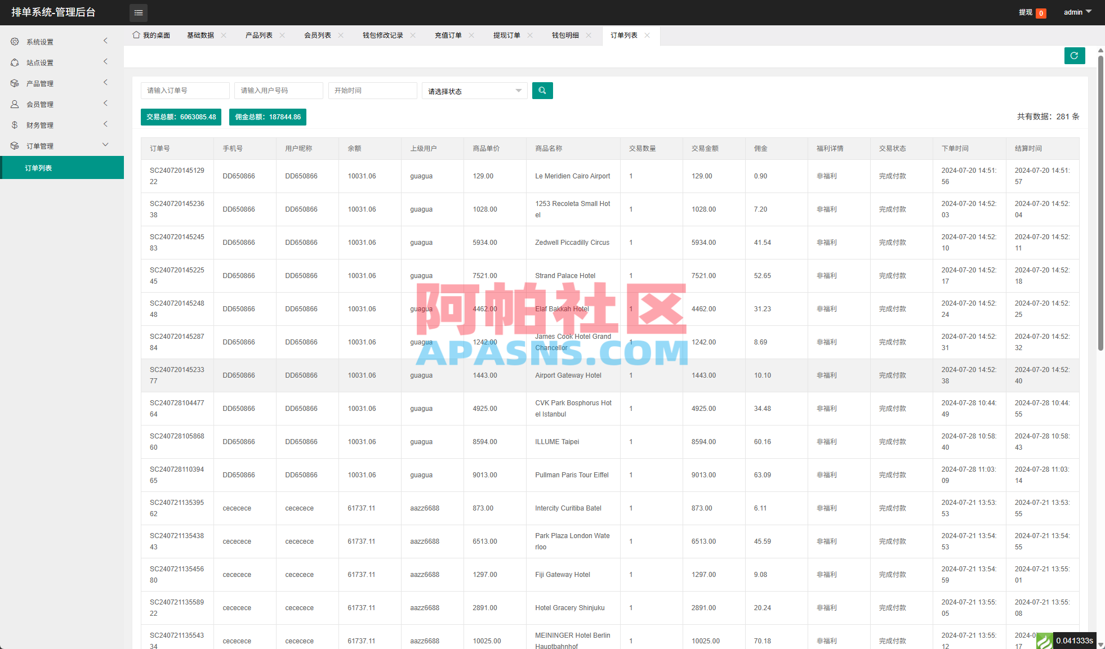1105x649 pixels.
Task: Select the 产品管理 sidebar icon
Action: pos(14,83)
